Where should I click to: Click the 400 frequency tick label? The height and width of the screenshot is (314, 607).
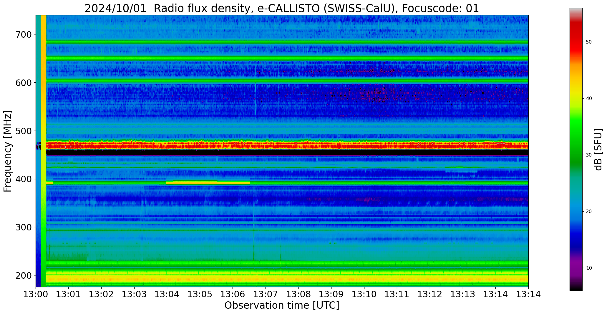[23, 179]
